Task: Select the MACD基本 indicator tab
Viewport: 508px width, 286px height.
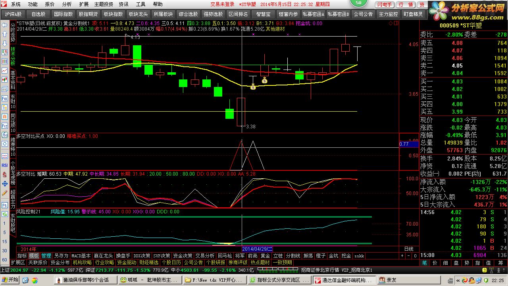Action: pos(81,256)
